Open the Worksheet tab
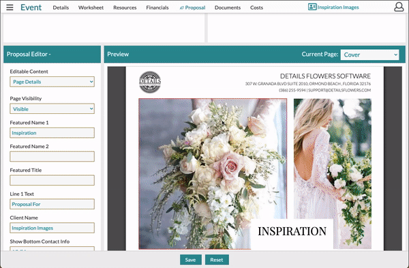Viewport: 409px width, 268px height. [x=91, y=8]
